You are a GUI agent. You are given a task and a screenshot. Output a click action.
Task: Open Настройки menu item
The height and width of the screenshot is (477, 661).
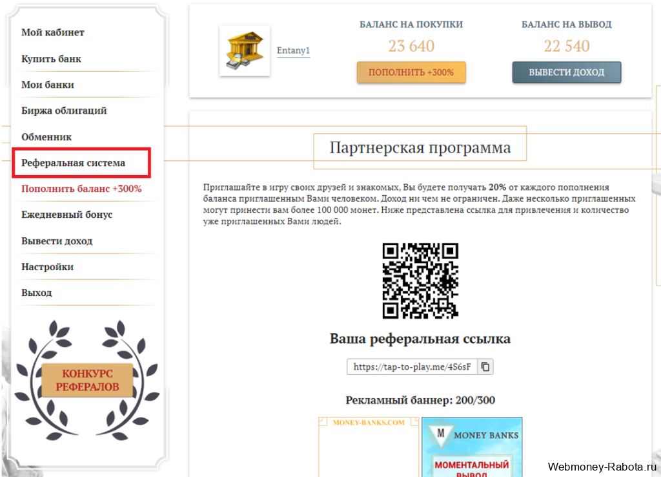tap(47, 267)
